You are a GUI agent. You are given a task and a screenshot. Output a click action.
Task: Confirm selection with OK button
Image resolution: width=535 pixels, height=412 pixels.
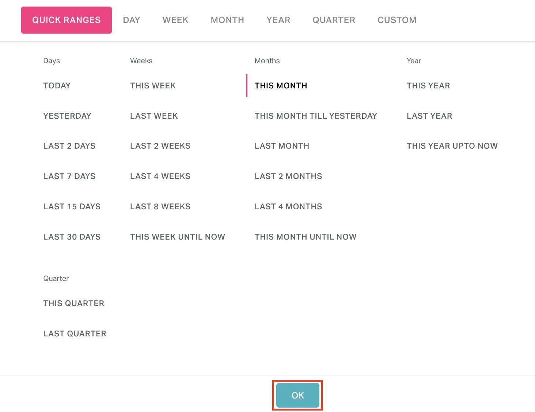click(298, 395)
